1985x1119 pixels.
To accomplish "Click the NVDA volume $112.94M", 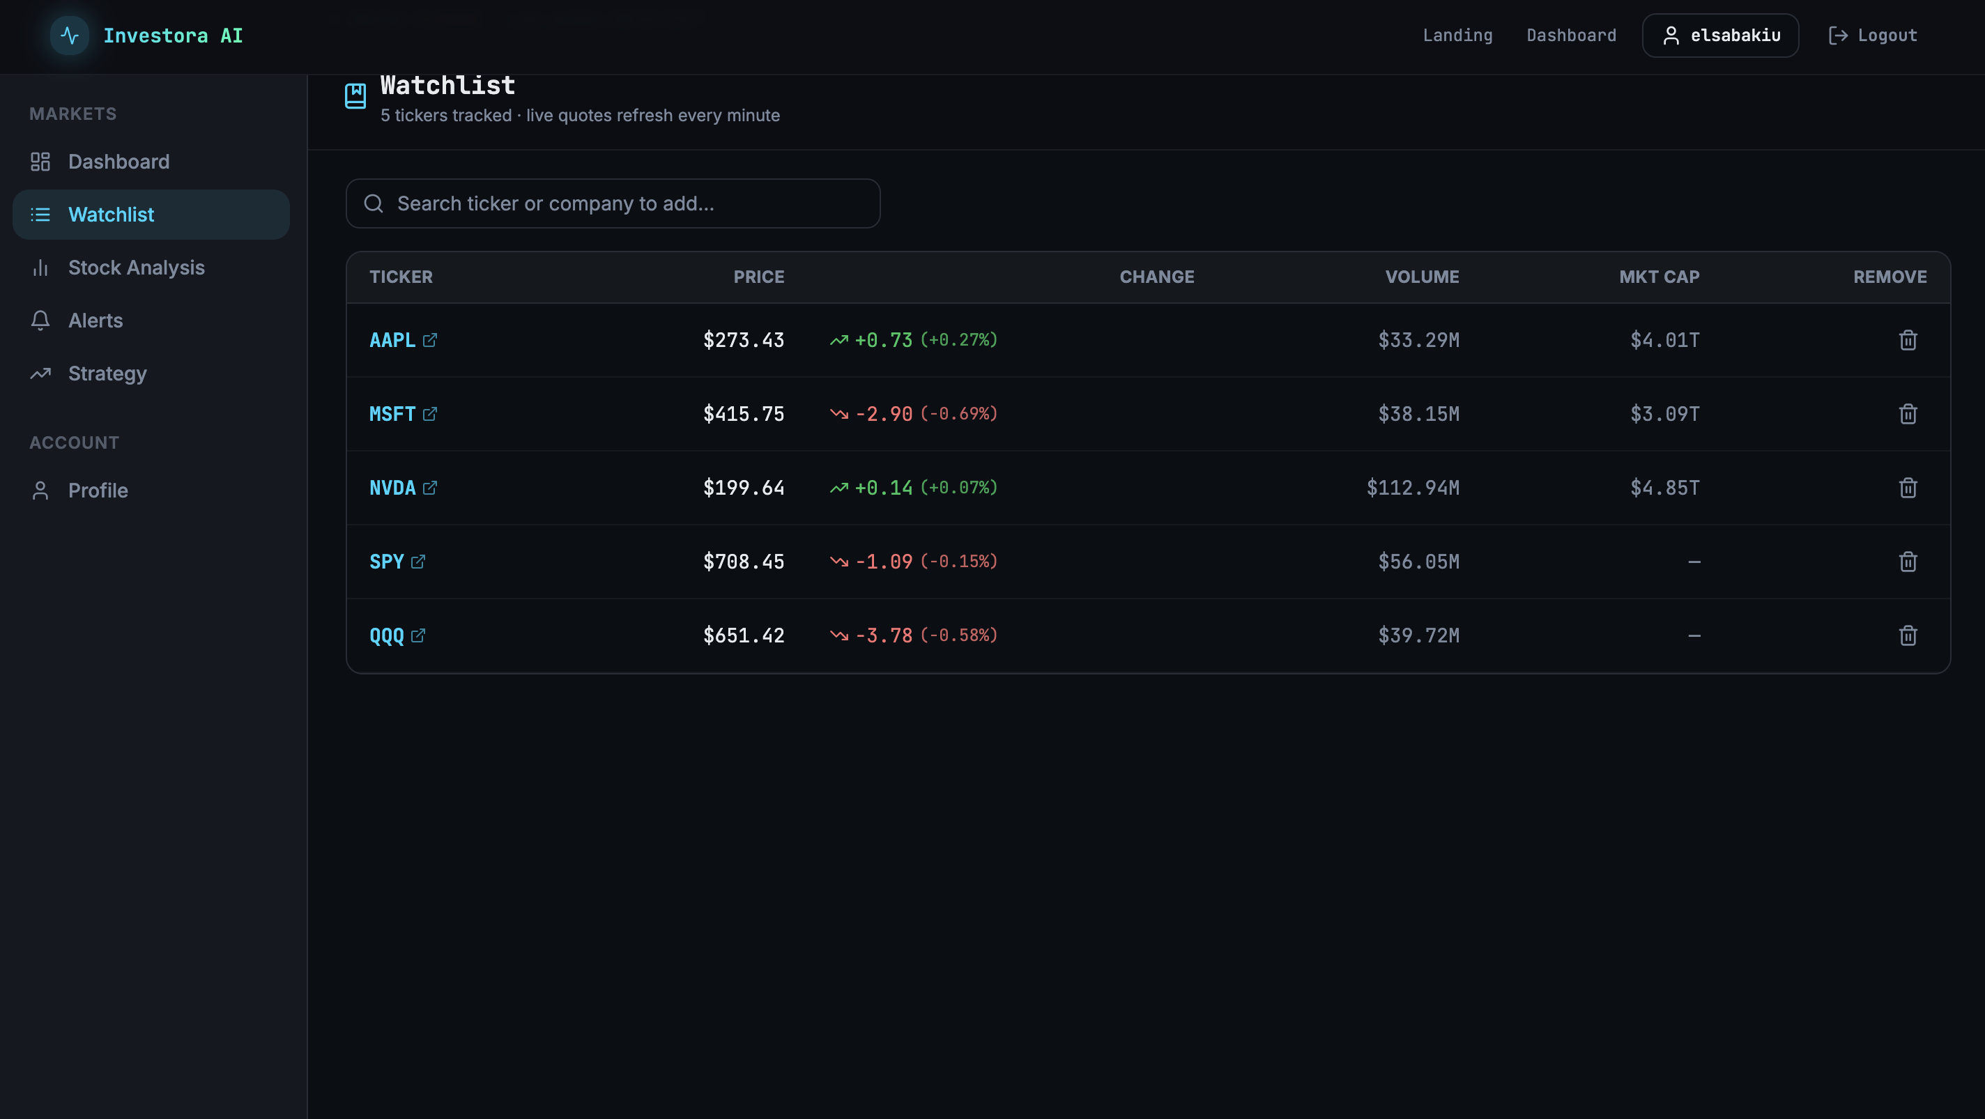I will [1413, 488].
